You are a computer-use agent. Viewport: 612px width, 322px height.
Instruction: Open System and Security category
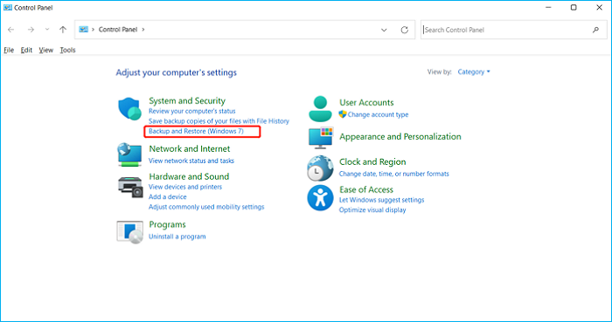click(x=187, y=101)
